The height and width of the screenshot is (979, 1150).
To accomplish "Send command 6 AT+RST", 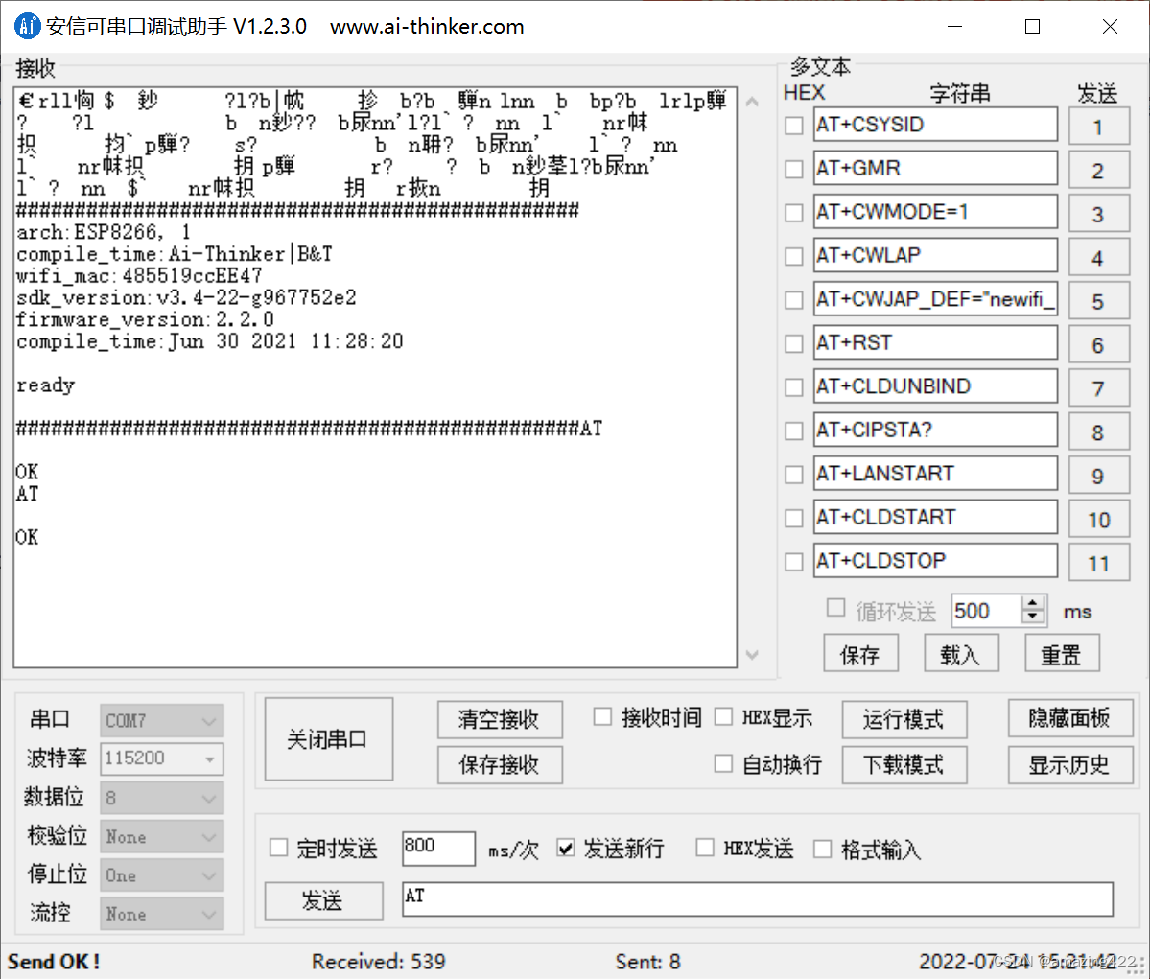I will pyautogui.click(x=1098, y=344).
